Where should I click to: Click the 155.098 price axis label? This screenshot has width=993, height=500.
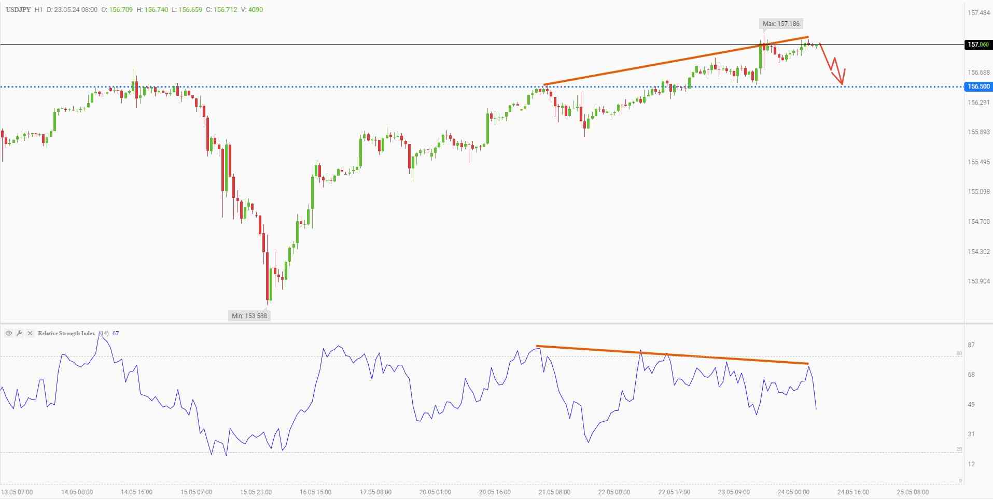(978, 192)
